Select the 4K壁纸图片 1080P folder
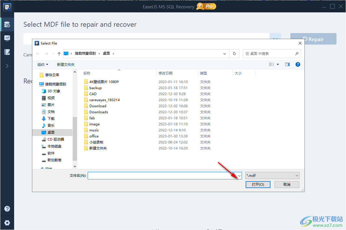The height and width of the screenshot is (230, 346). (x=101, y=82)
